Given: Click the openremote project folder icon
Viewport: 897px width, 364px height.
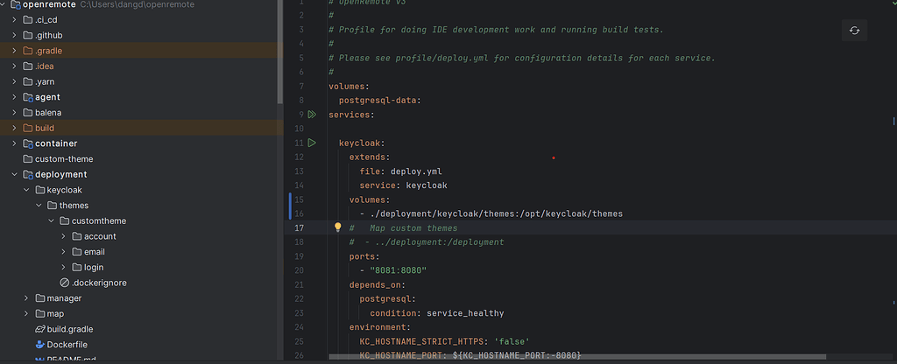Looking at the screenshot, I should click(16, 4).
